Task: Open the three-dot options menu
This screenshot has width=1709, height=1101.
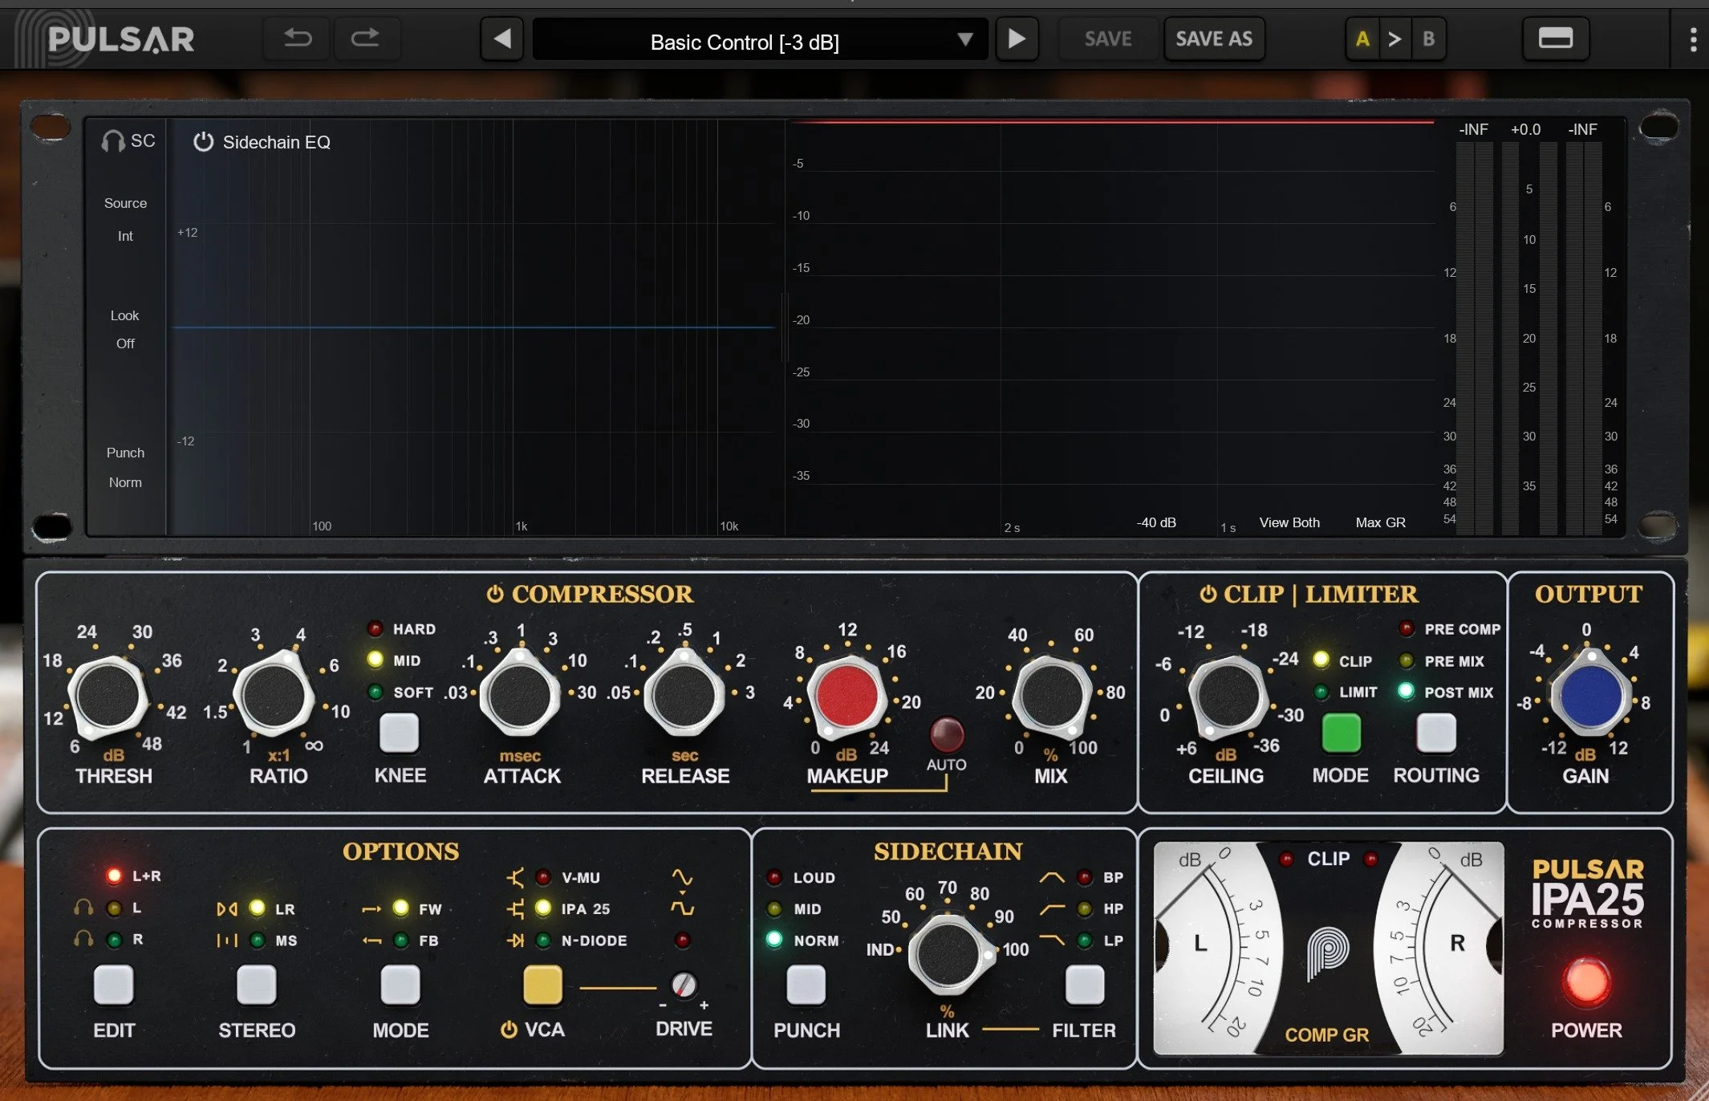Action: click(1693, 39)
